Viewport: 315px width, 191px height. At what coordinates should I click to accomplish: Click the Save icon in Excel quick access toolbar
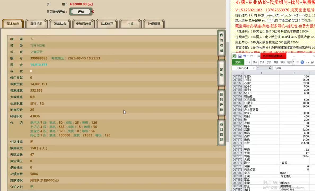click(240, 56)
